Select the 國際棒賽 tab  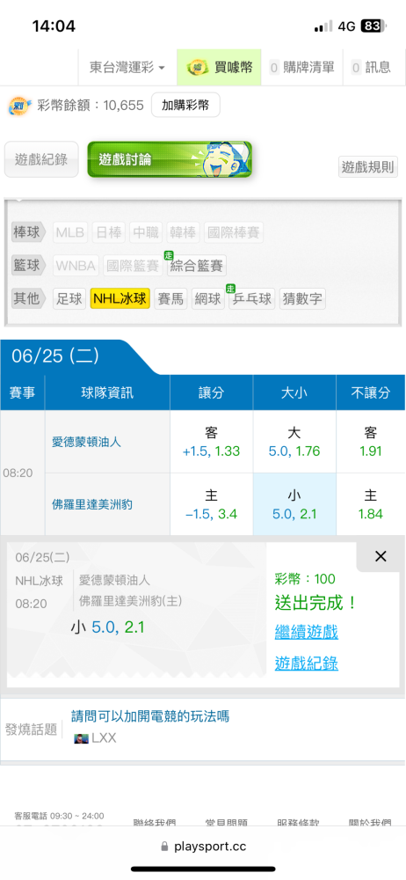click(x=233, y=232)
